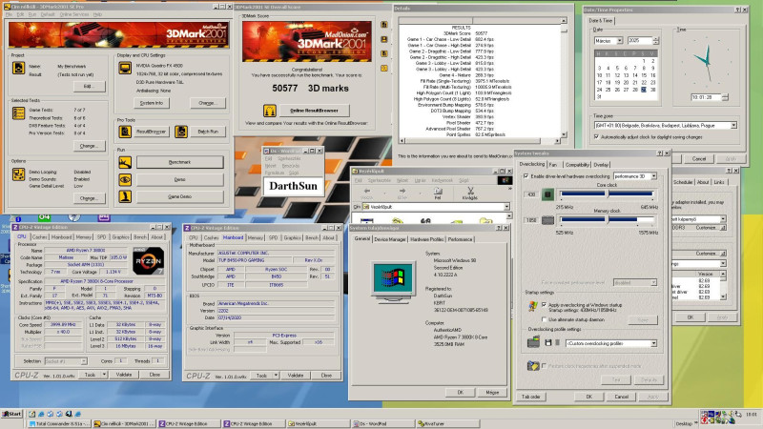Open the month dropdown in Date/Time Properties
The height and width of the screenshot is (429, 763).
619,41
